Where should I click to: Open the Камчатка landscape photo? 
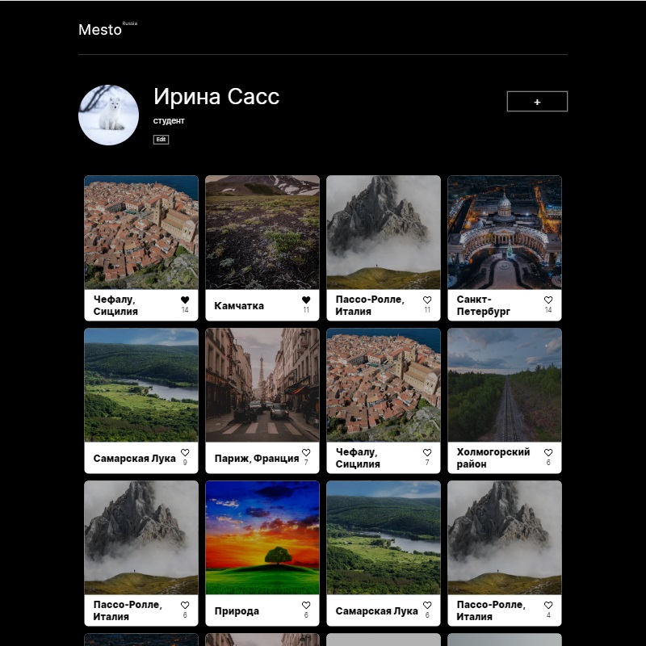(262, 233)
